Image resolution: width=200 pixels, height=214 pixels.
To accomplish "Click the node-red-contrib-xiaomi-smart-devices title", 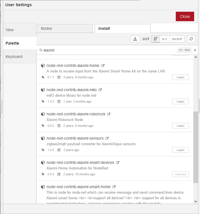I will (80, 162).
